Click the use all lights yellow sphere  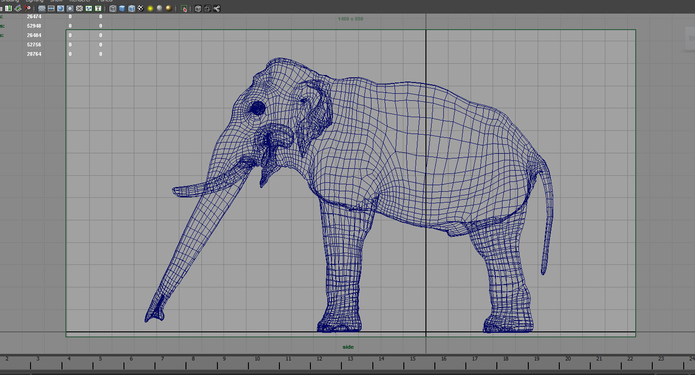pyautogui.click(x=150, y=8)
